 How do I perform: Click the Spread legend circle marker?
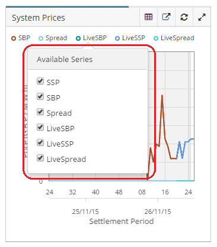pyautogui.click(x=41, y=38)
